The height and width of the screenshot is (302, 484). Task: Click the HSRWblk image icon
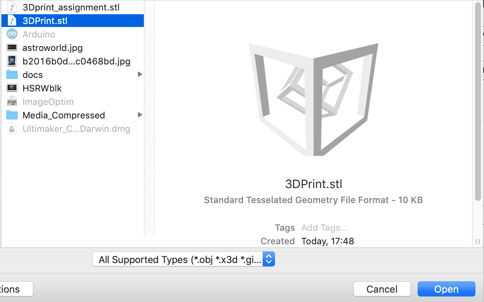pyautogui.click(x=12, y=88)
